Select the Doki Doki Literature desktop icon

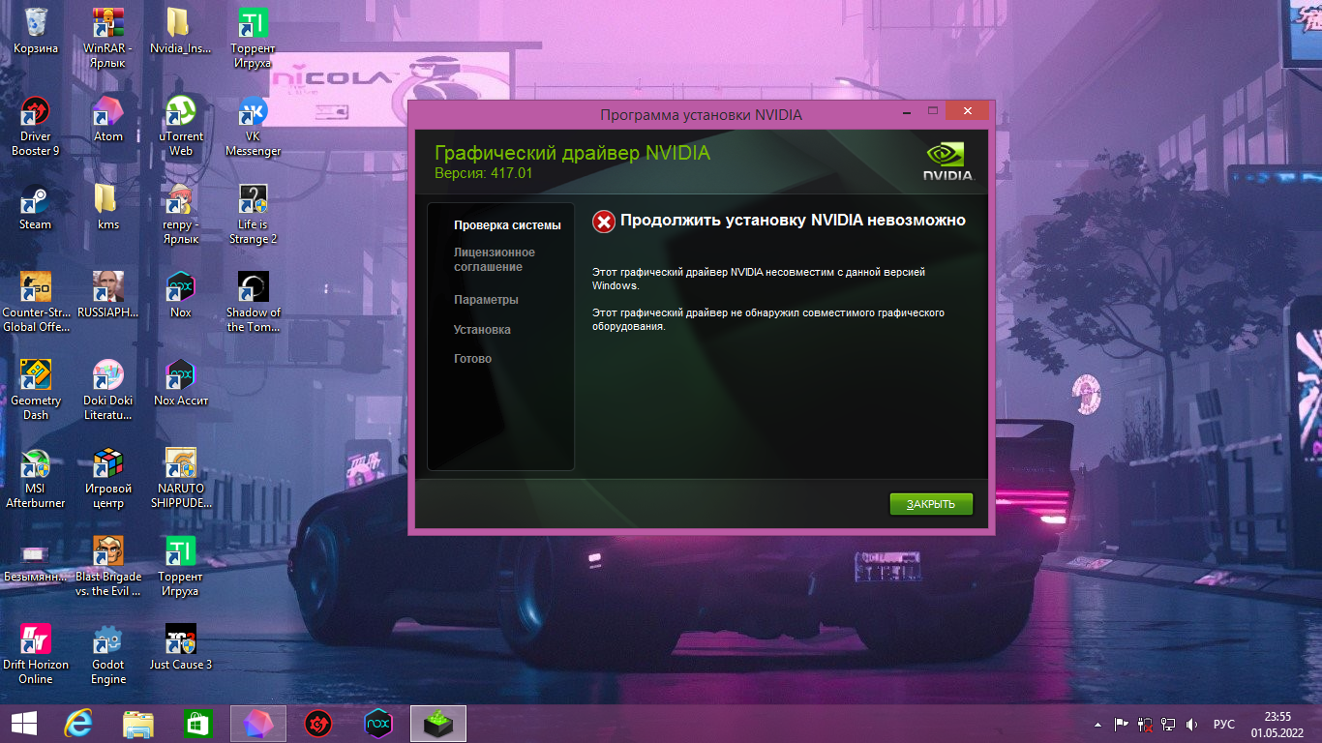point(108,390)
